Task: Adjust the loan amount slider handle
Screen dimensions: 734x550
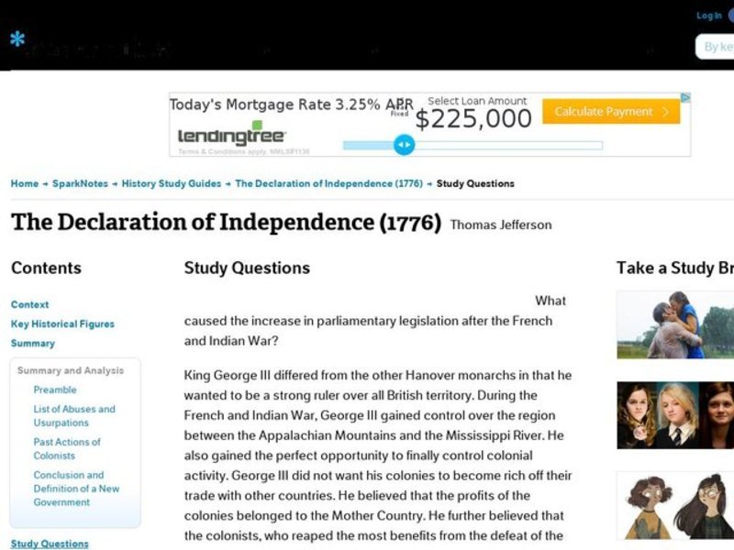Action: 404,144
